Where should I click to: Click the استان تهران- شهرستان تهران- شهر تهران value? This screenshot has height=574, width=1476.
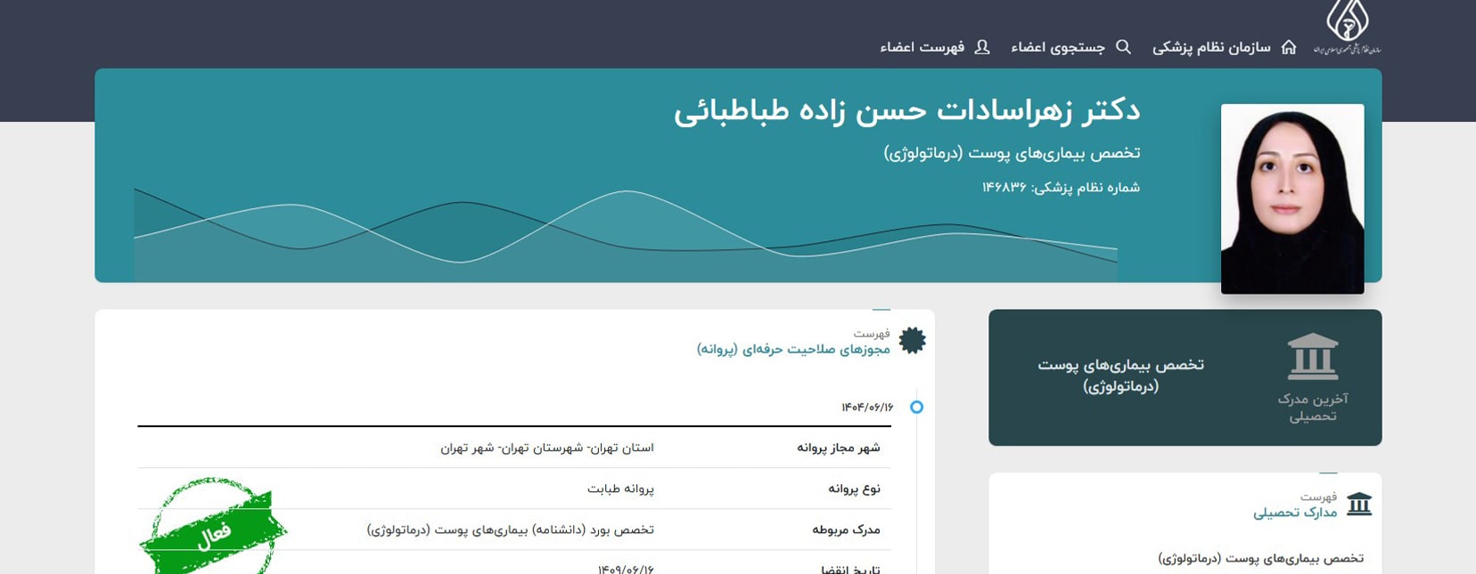point(546,448)
